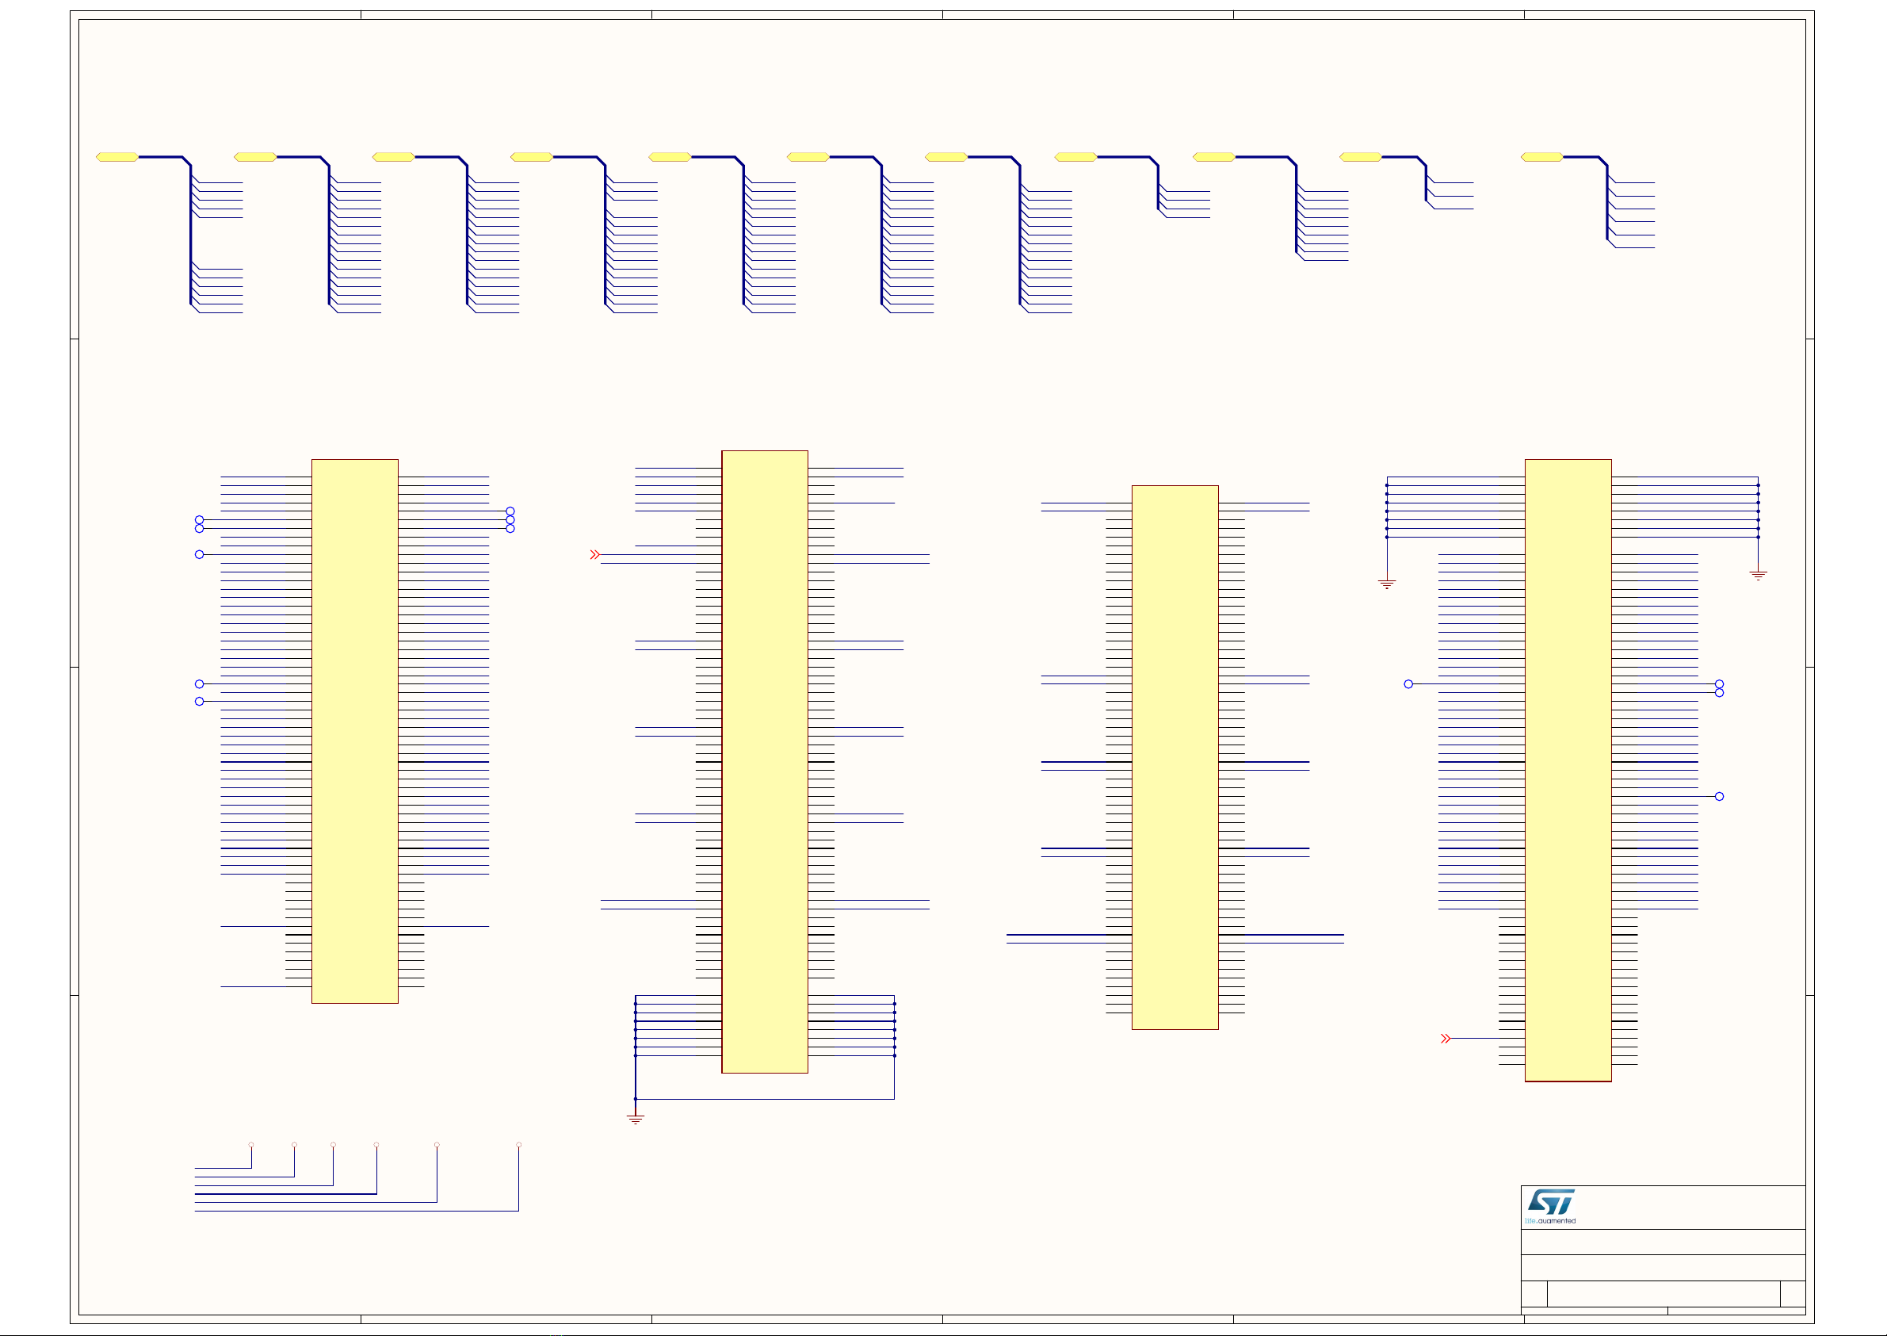Select the leftmost yellow connector block
The image size is (1887, 1336).
[x=355, y=731]
